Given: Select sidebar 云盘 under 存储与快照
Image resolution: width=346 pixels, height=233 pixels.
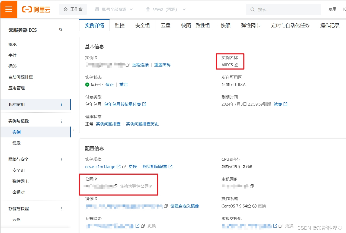Looking at the screenshot, I should pos(17,220).
